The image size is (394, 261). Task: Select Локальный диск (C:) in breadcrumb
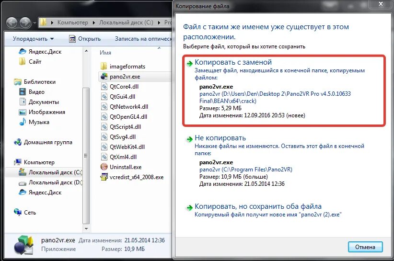click(x=126, y=23)
